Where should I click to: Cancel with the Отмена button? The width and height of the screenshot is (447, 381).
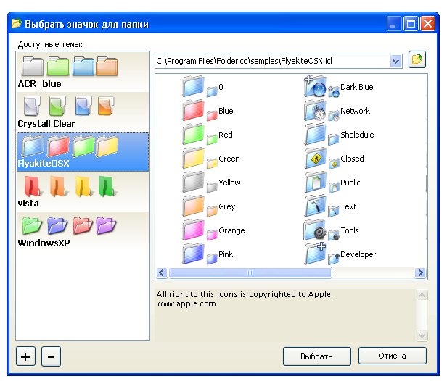tap(393, 356)
